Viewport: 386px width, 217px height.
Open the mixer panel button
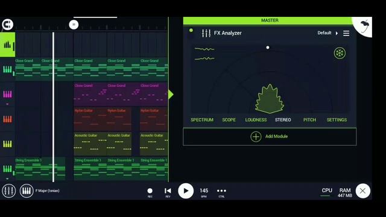[x=9, y=190]
